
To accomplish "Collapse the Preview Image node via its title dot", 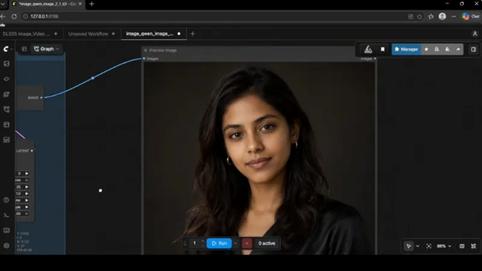I will [x=146, y=51].
